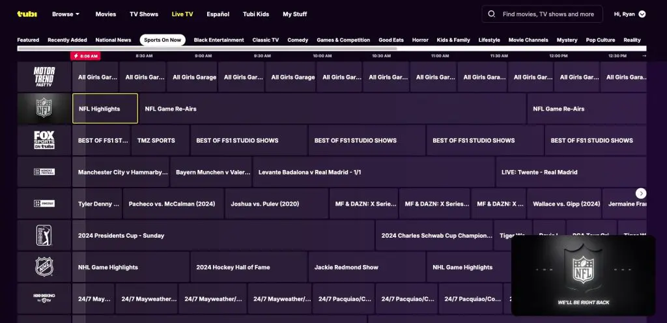Open the DAZN Women's Football channel logo
The image size is (667, 323).
pyautogui.click(x=44, y=172)
